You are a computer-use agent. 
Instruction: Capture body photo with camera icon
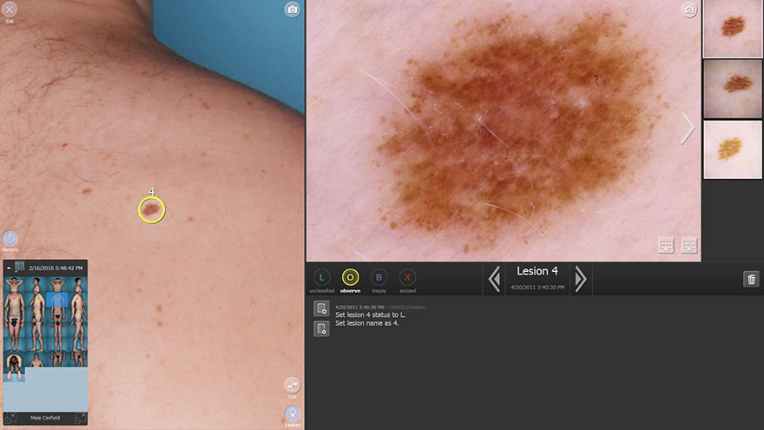coord(293,10)
